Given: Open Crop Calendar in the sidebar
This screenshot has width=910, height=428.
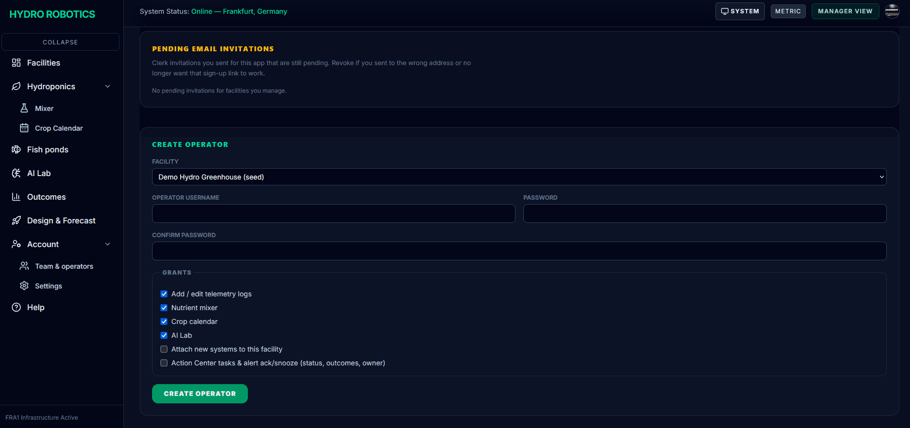Looking at the screenshot, I should click(x=59, y=128).
